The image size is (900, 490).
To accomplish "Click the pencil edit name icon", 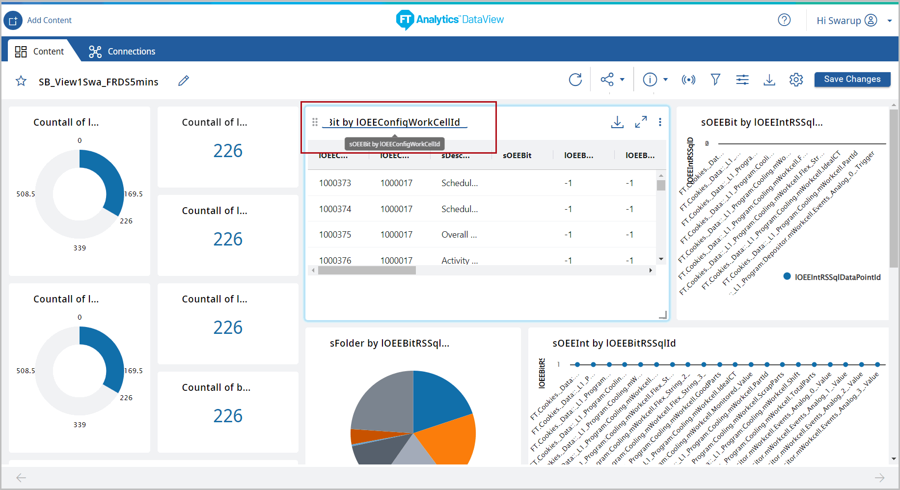I will tap(184, 81).
